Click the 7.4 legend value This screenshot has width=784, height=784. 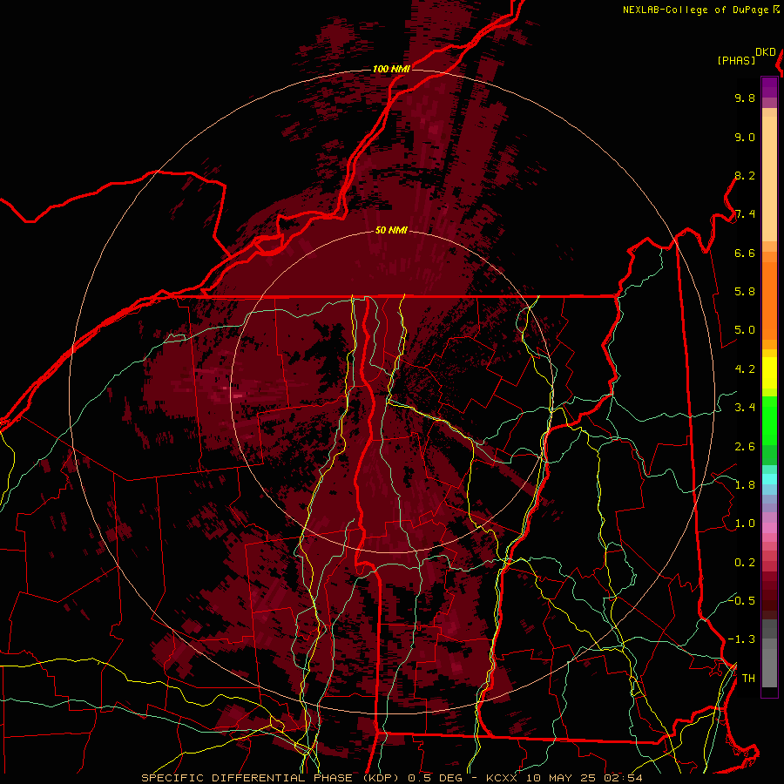pyautogui.click(x=745, y=214)
